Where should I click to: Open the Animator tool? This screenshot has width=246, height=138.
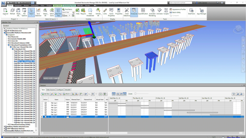[159, 12]
